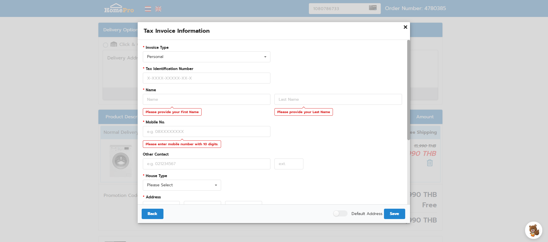Image resolution: width=548 pixels, height=242 pixels.
Task: Save the tax invoice information
Action: tap(394, 214)
